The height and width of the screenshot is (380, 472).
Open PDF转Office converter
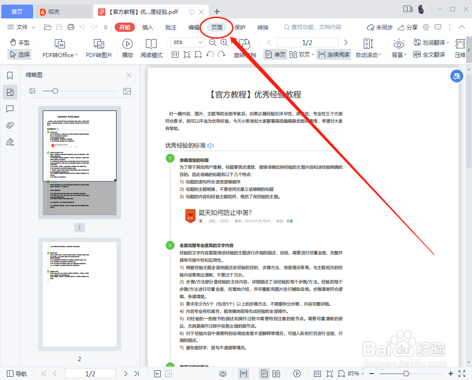tap(59, 48)
